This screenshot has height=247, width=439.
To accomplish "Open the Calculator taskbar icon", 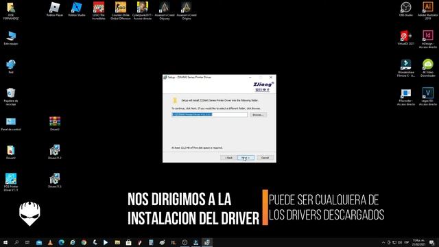I will [x=151, y=242].
